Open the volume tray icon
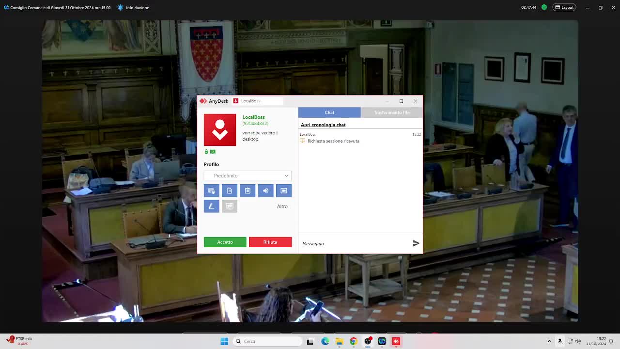Image resolution: width=620 pixels, height=349 pixels. [578, 341]
